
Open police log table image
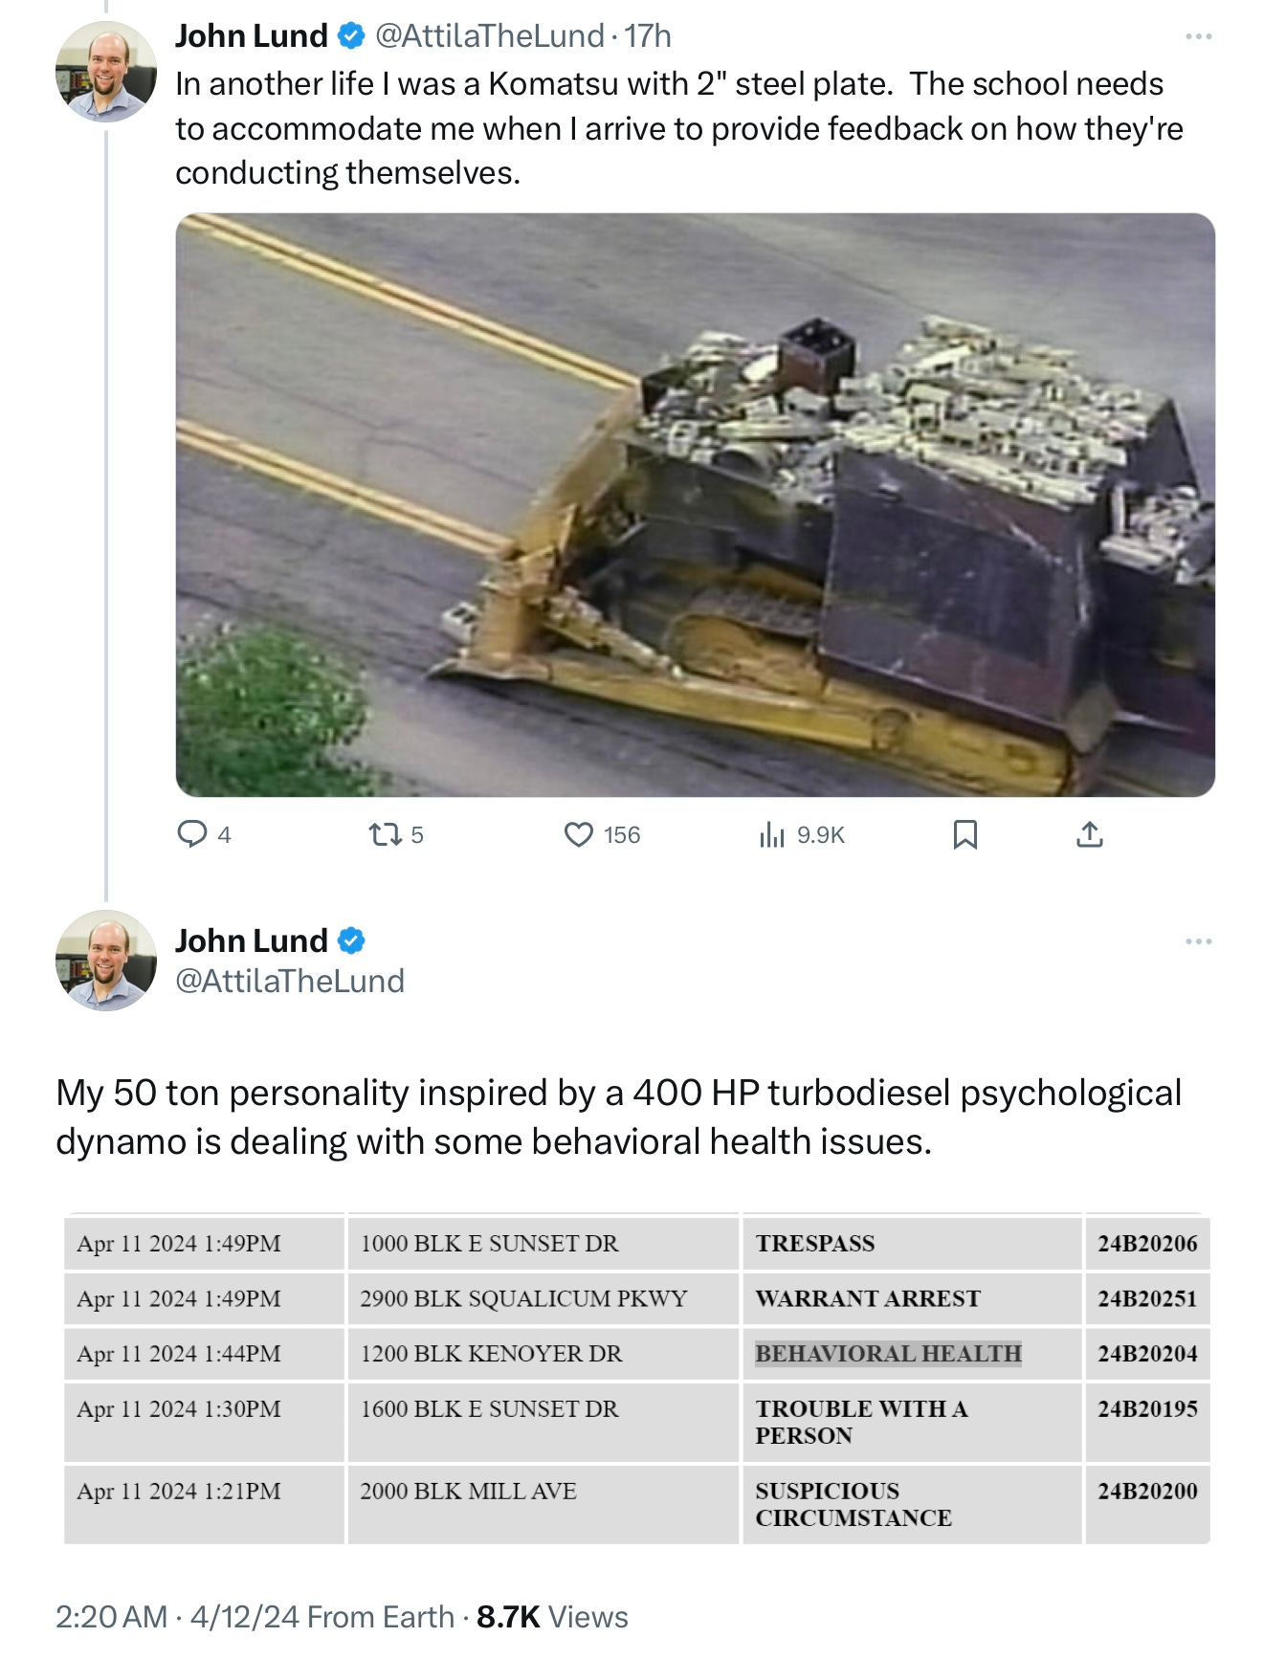pos(637,1379)
